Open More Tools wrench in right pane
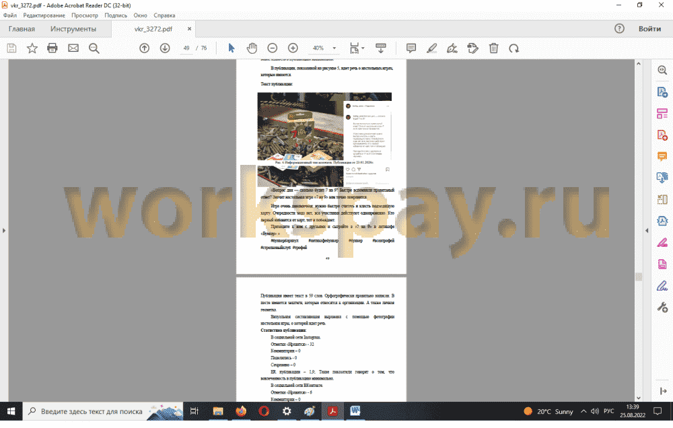Screen dimensions: 673x428 point(662,307)
